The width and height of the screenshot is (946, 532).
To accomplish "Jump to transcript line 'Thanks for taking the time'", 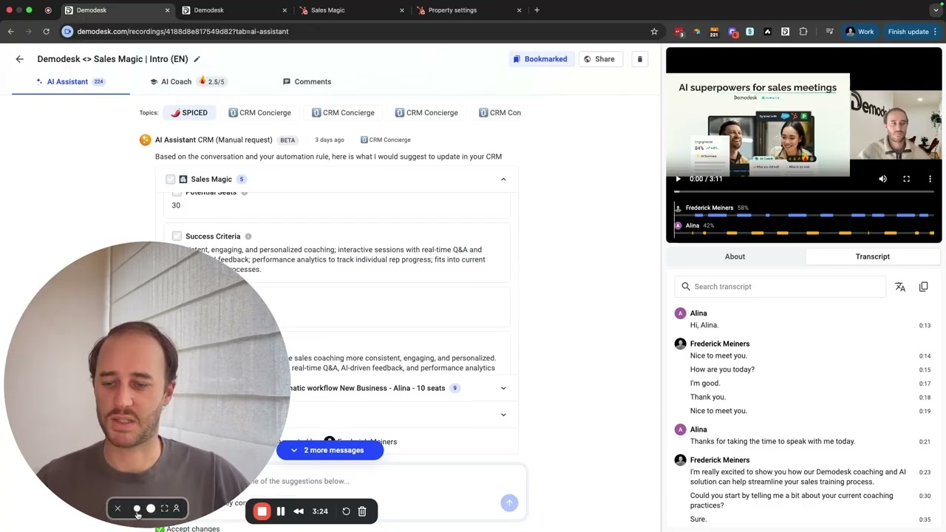I will coord(772,441).
